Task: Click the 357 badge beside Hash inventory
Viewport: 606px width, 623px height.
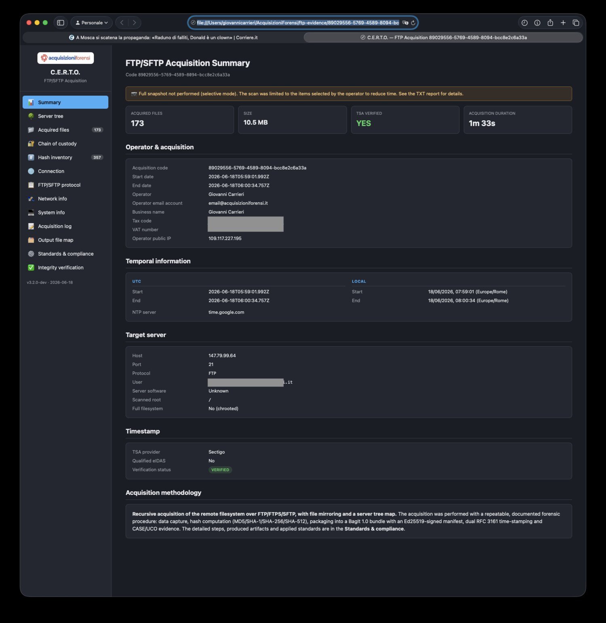Action: [x=97, y=157]
